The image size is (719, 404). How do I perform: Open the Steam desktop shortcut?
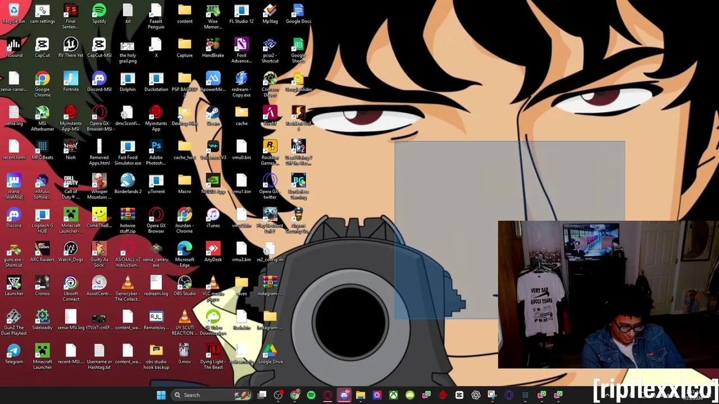pos(213,116)
